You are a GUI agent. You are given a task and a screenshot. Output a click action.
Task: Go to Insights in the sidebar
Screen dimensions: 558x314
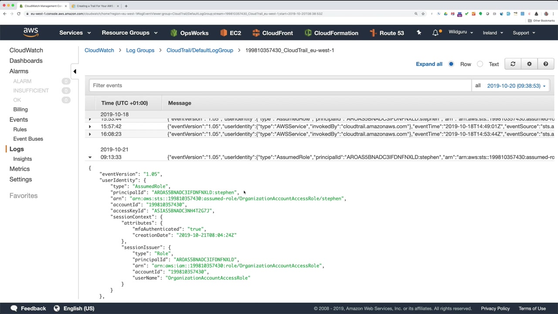22,159
